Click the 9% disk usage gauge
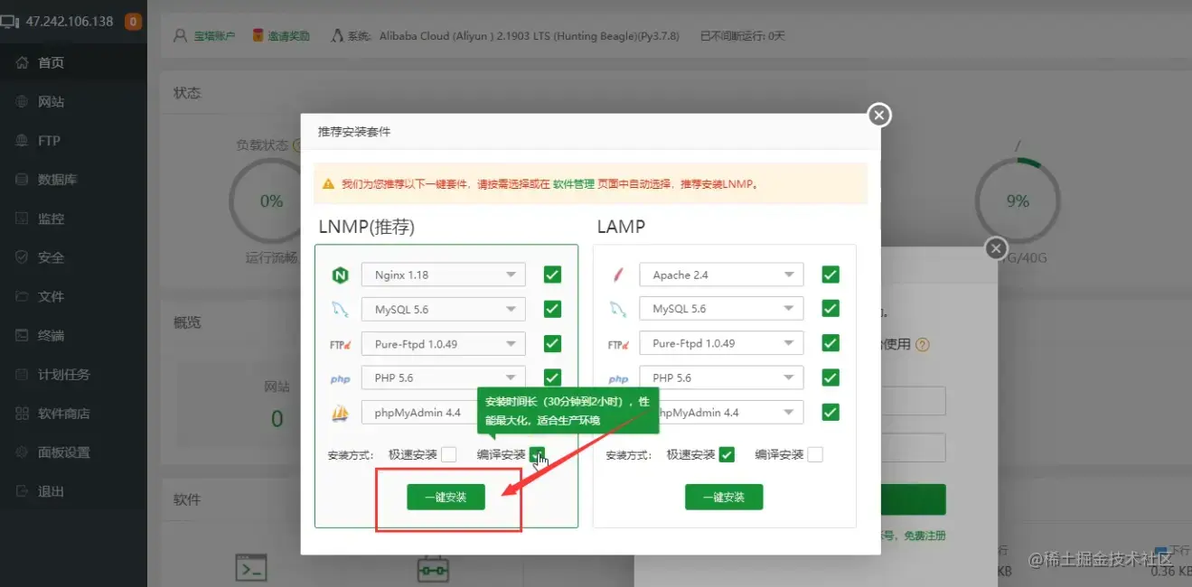Image resolution: width=1192 pixels, height=587 pixels. click(1018, 201)
